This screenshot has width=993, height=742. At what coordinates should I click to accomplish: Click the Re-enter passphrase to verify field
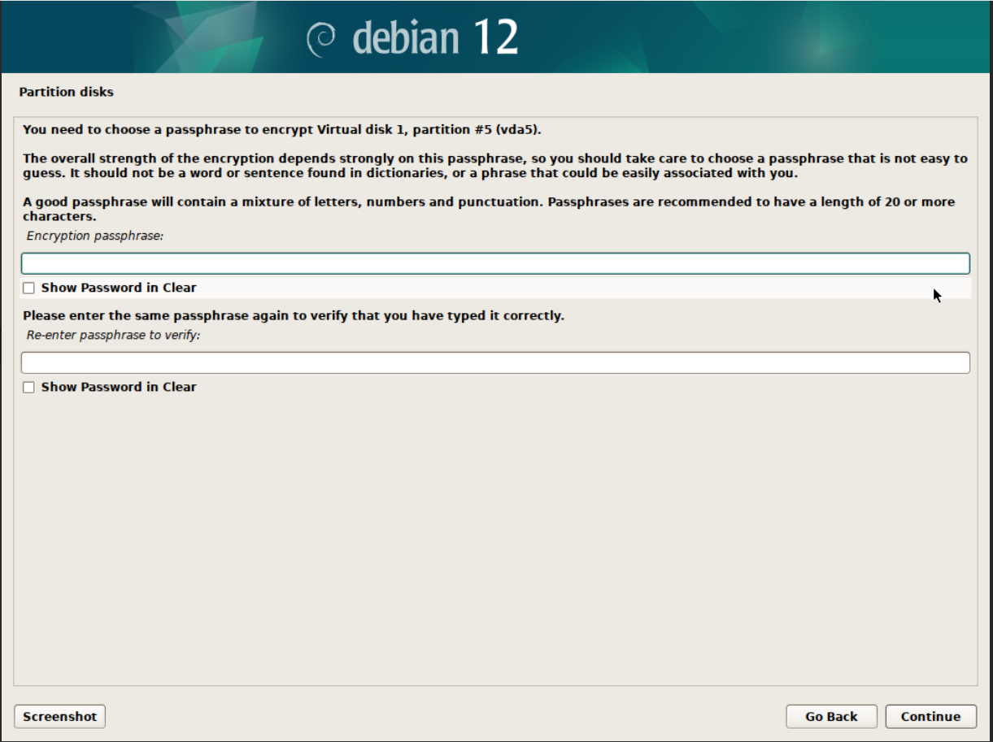495,362
